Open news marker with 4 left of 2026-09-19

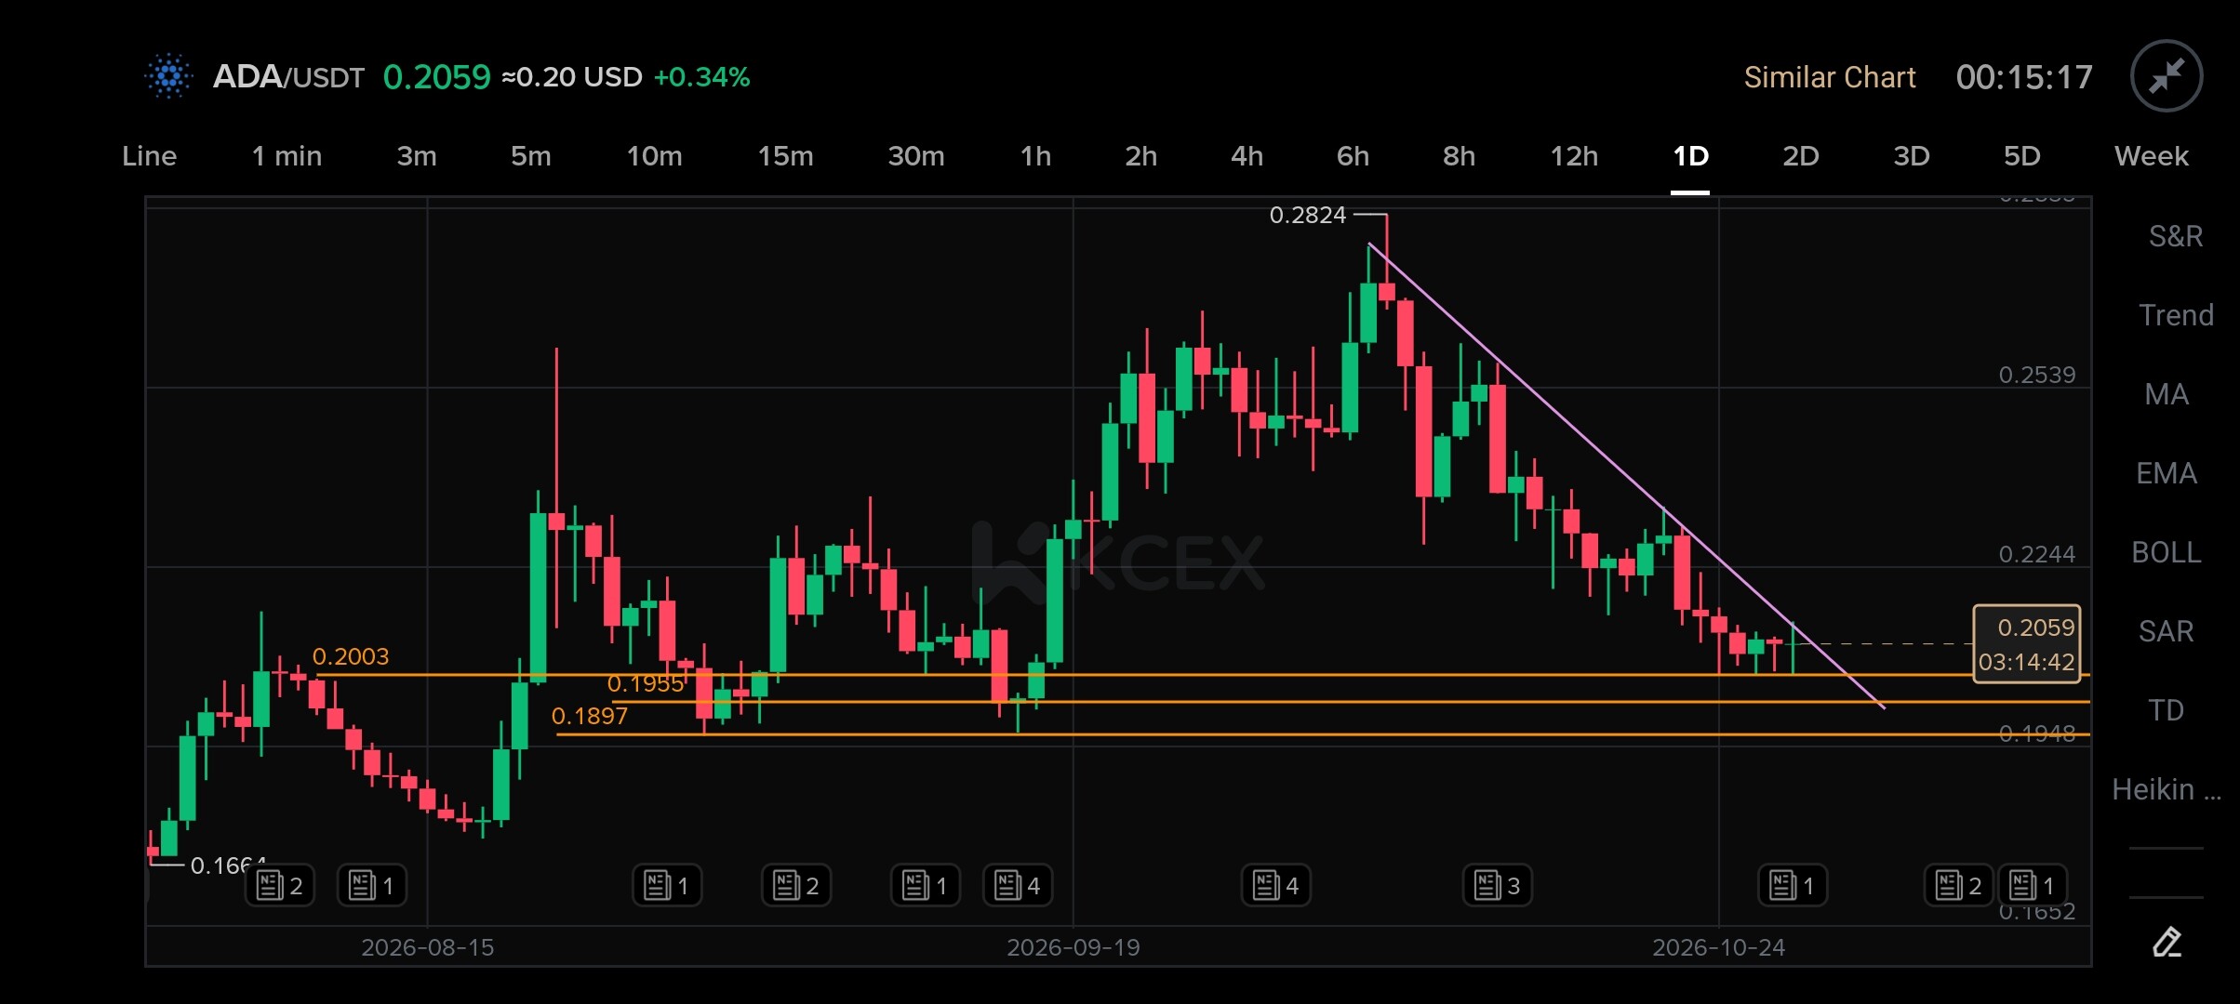click(1018, 885)
